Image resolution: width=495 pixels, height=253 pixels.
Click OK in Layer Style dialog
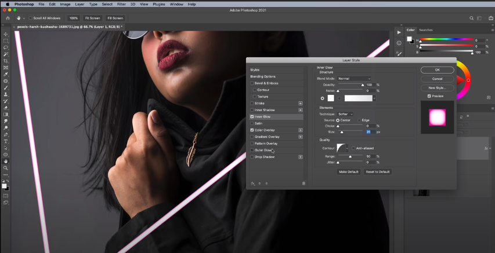(437, 70)
